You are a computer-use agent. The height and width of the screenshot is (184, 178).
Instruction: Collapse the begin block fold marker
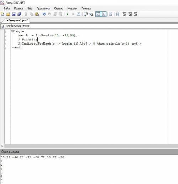point(12,31)
